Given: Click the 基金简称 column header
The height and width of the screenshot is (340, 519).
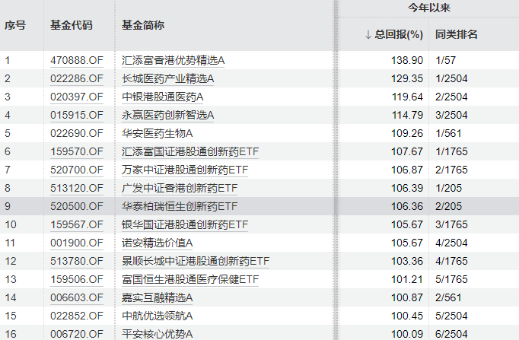Looking at the screenshot, I should [142, 25].
